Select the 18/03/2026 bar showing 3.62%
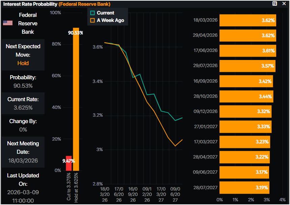This screenshot has height=205, width=290. 248,20
